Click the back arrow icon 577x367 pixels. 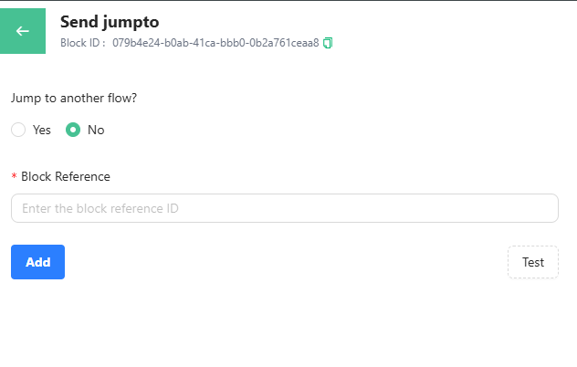(x=23, y=31)
